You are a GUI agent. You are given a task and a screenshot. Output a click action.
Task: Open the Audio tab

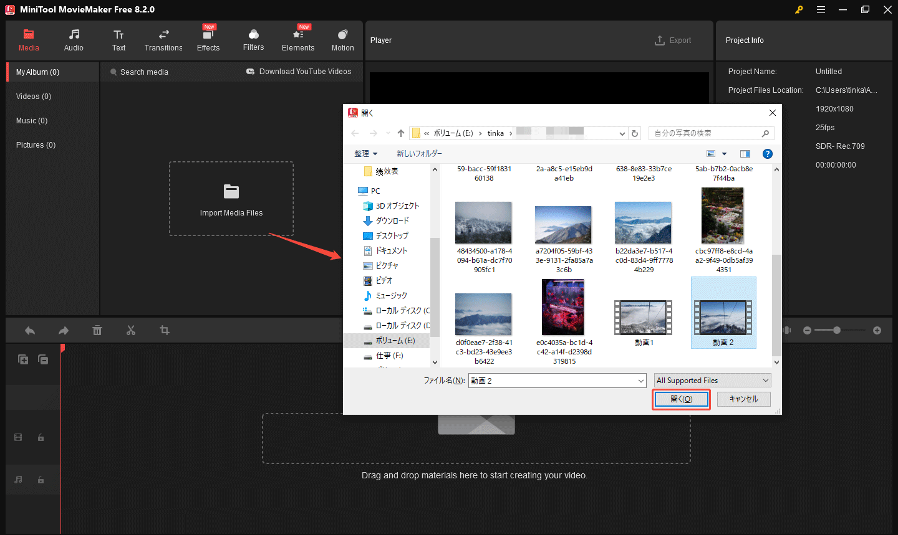coord(74,40)
